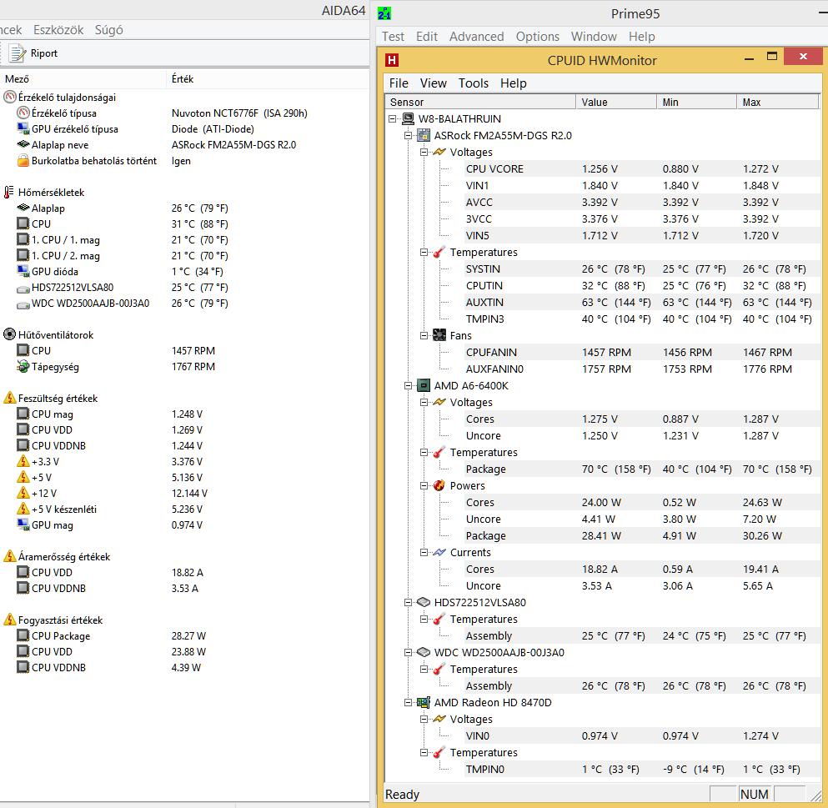Click the Tápegység power supply icon
The height and width of the screenshot is (808, 828).
pyautogui.click(x=23, y=367)
